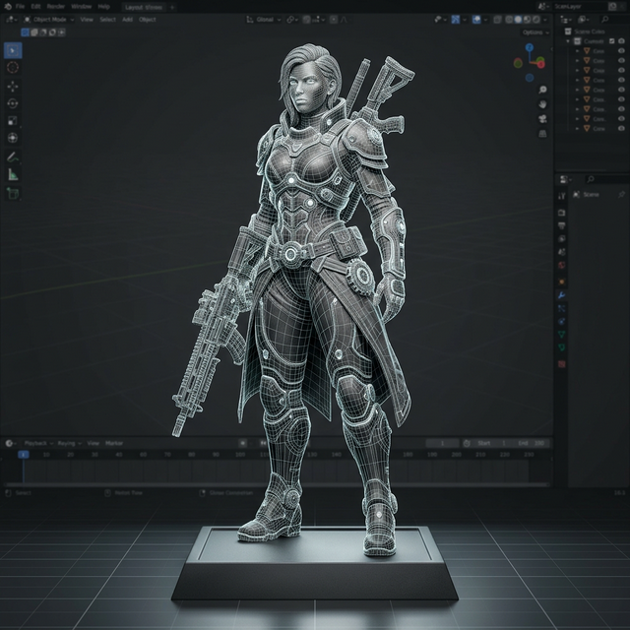The image size is (630, 630).
Task: Open the timeline Keying popover
Action: tap(70, 443)
